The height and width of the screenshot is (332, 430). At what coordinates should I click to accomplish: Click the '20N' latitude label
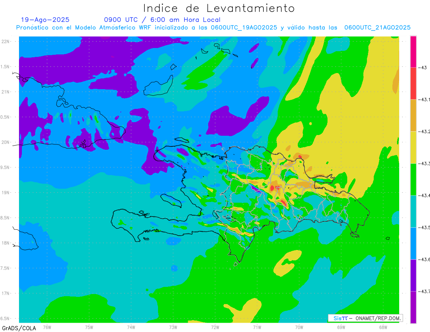coord(6,142)
